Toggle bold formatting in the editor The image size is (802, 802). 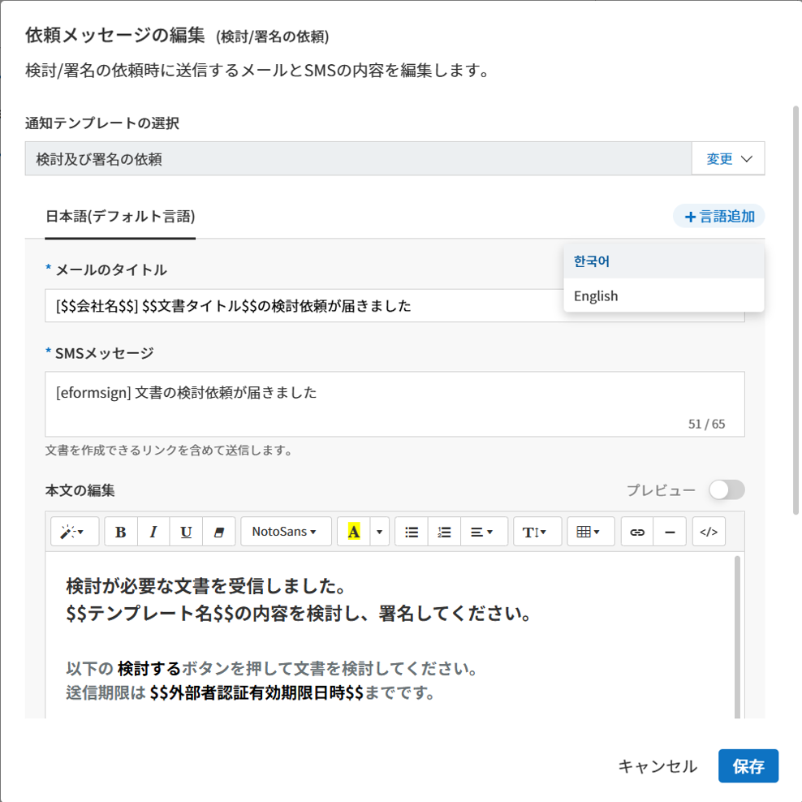tap(121, 532)
